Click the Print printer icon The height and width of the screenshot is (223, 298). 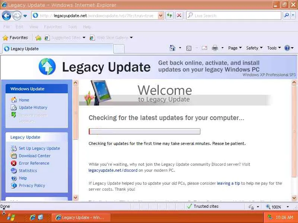click(x=215, y=48)
